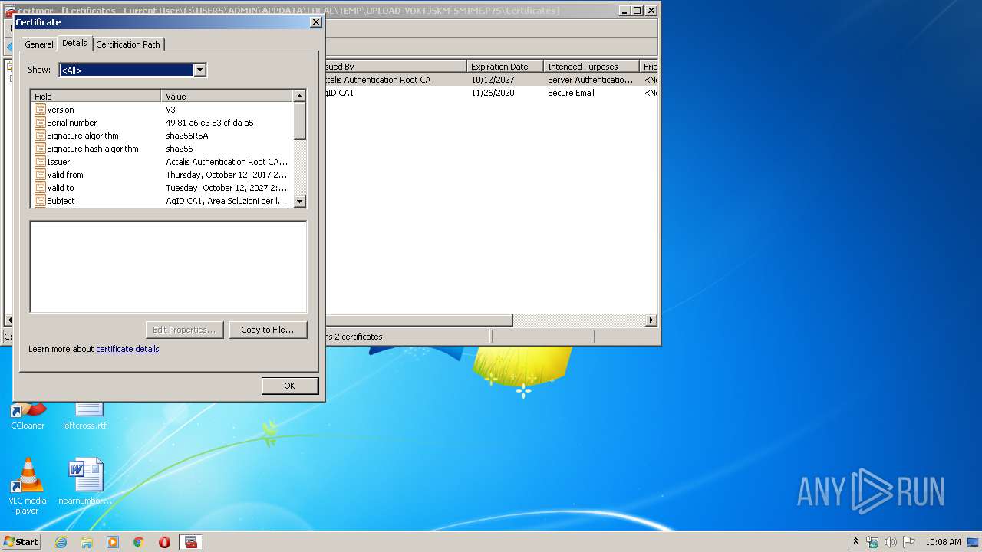Click OK to close the dialog
Viewport: 982px width, 552px height.
coord(289,386)
